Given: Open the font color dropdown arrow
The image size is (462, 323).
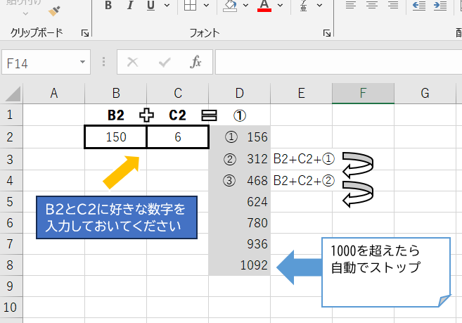Looking at the screenshot, I should click(x=280, y=6).
